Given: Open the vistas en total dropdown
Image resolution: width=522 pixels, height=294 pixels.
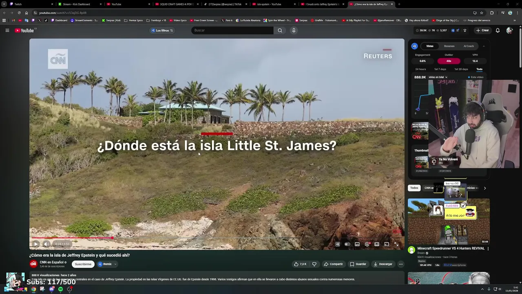Looking at the screenshot, I should click(x=438, y=77).
